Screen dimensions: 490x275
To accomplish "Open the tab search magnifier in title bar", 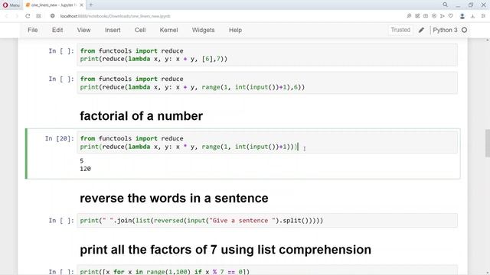I will [445, 5].
